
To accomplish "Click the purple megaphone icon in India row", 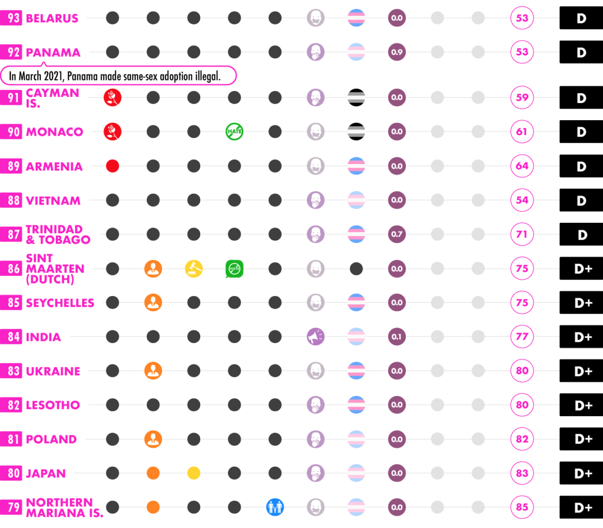I will coord(315,337).
